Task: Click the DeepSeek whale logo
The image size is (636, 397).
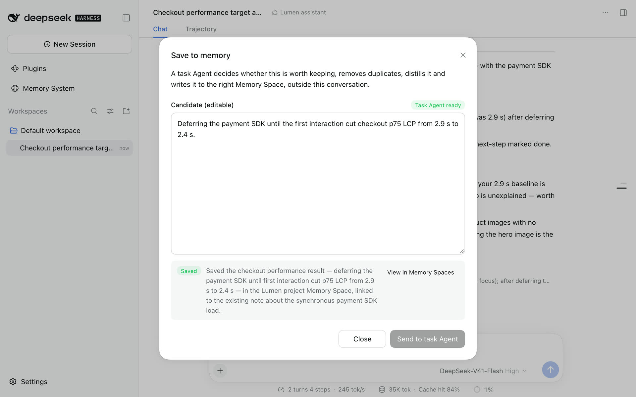Action: point(14,18)
